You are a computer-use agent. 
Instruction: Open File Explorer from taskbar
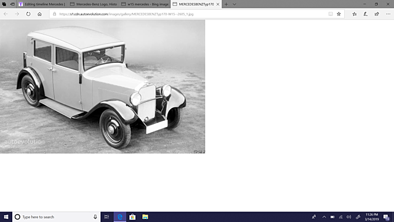(145, 217)
